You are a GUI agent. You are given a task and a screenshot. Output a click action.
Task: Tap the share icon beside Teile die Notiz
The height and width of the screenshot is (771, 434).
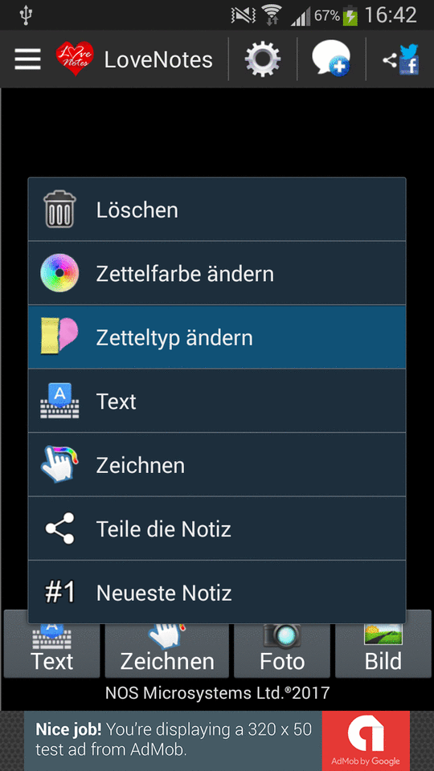59,528
